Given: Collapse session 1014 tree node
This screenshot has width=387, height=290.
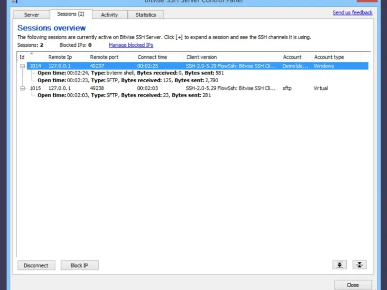Looking at the screenshot, I should tap(22, 66).
